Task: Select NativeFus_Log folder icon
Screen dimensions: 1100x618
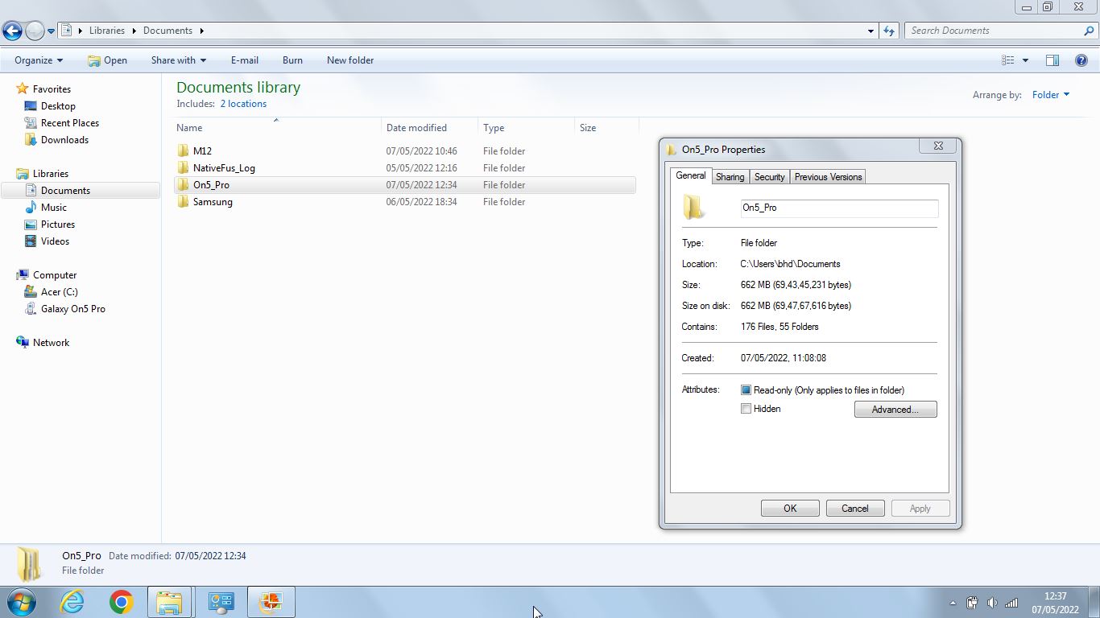Action: (184, 167)
